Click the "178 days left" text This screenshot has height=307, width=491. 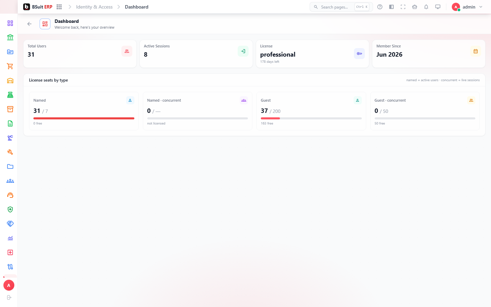270,62
